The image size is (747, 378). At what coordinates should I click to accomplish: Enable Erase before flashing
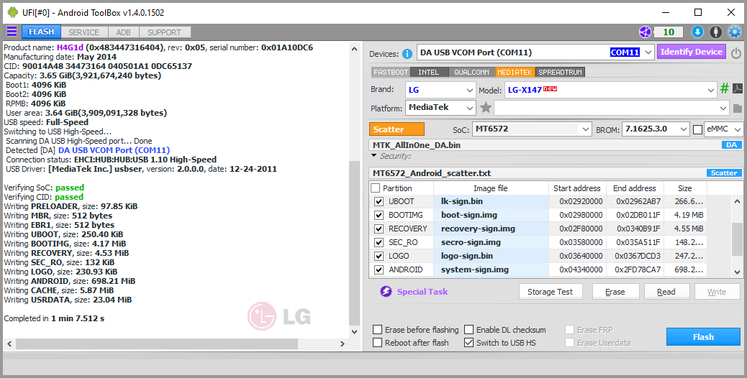point(377,330)
